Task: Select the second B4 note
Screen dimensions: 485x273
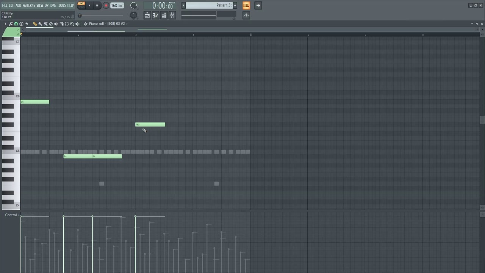Action: coord(107,156)
